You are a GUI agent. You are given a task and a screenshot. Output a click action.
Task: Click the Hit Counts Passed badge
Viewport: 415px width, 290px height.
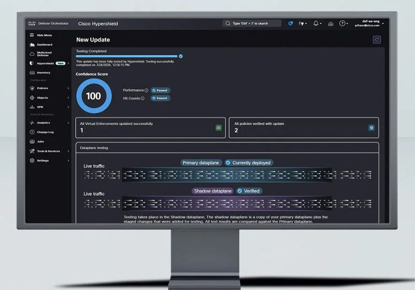coord(160,98)
